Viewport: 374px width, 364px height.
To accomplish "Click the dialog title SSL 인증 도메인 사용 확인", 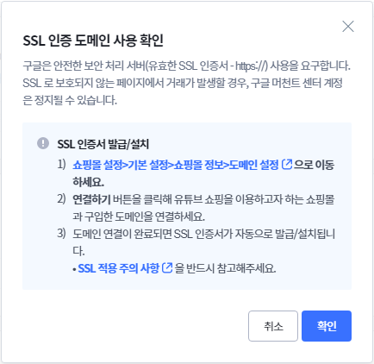I will click(93, 41).
